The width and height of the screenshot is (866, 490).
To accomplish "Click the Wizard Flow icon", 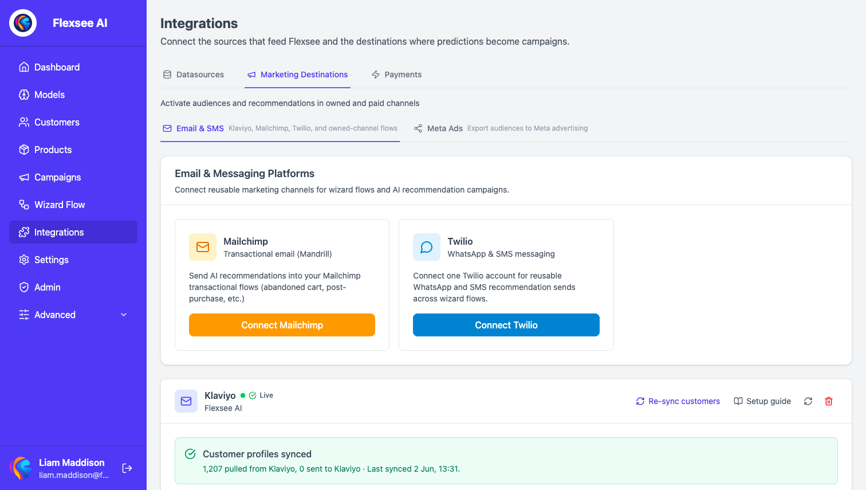I will pyautogui.click(x=24, y=205).
